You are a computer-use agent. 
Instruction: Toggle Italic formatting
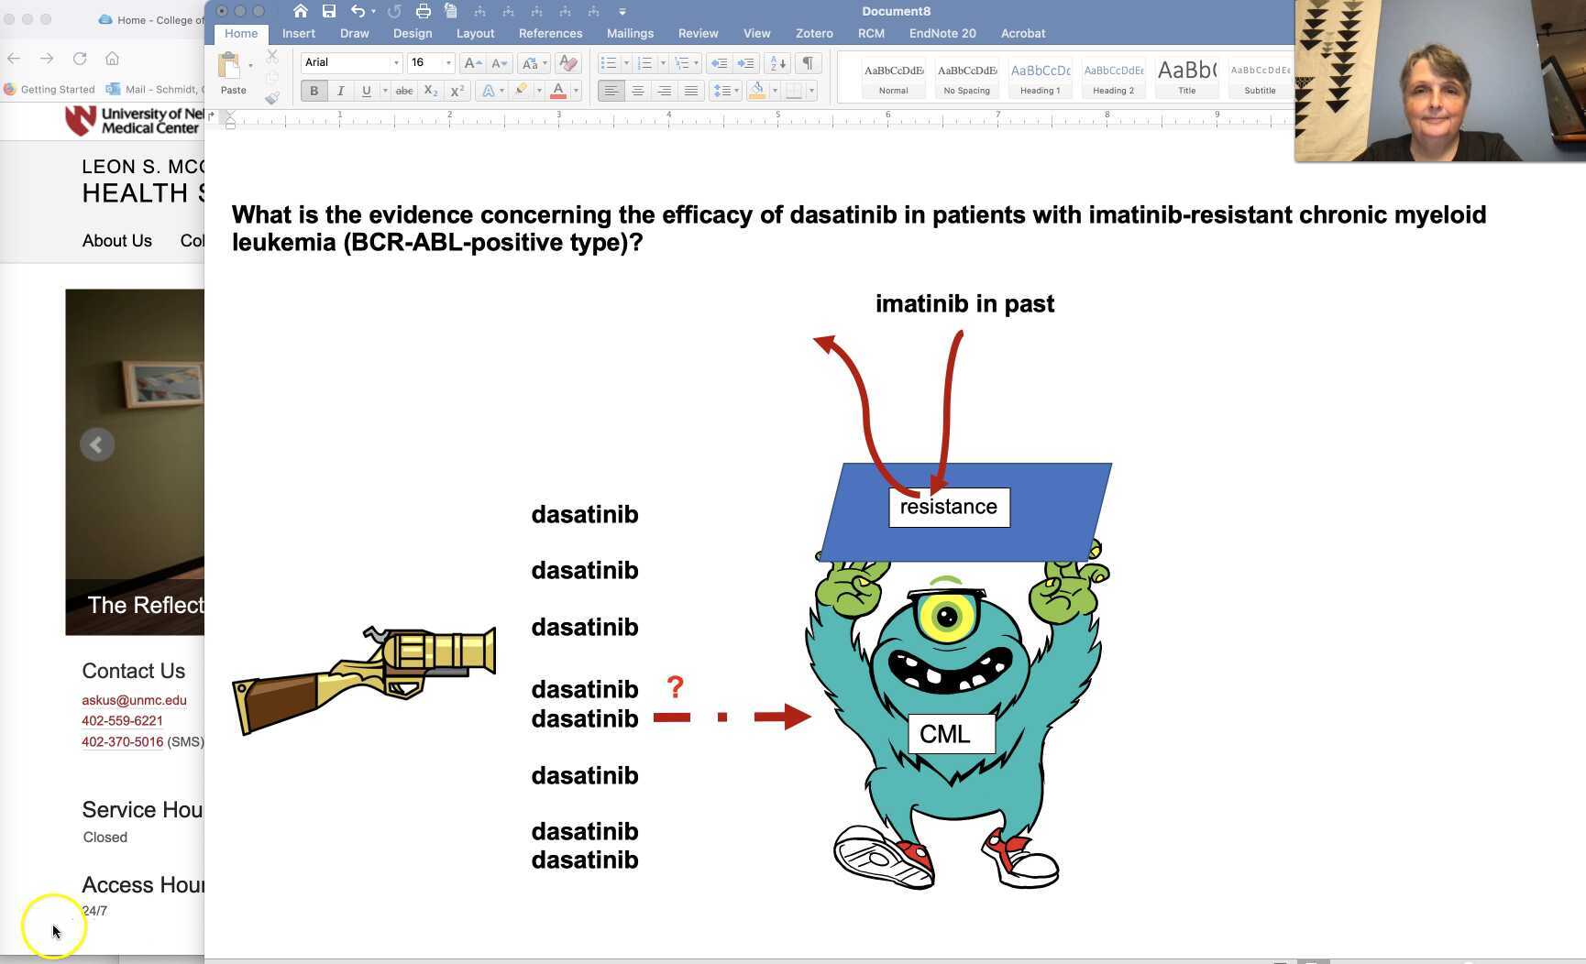click(x=340, y=90)
